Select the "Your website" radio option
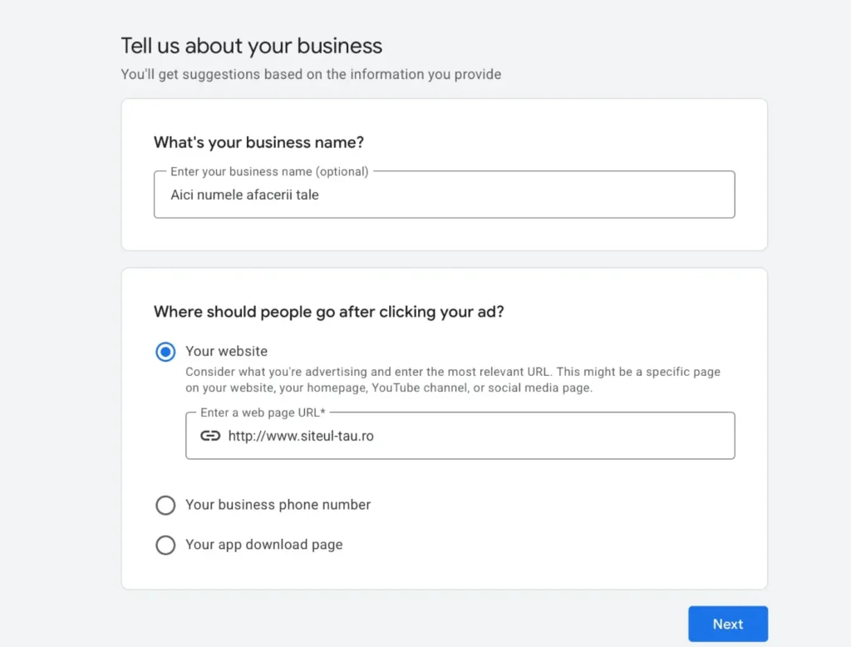The width and height of the screenshot is (851, 647). [x=165, y=352]
